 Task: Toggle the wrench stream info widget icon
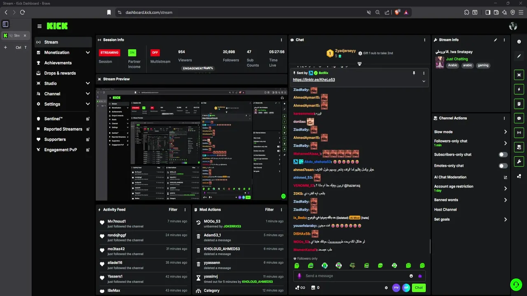[x=519, y=162]
